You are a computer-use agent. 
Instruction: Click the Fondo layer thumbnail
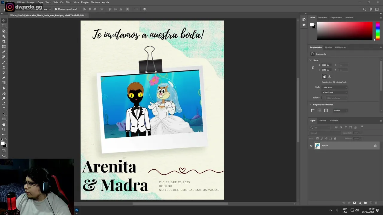tap(317, 146)
